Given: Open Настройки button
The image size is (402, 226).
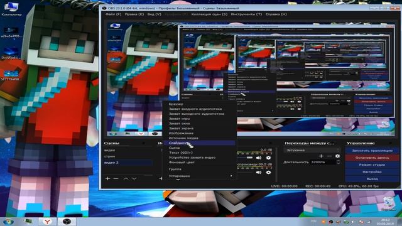Looking at the screenshot, I should [372, 172].
